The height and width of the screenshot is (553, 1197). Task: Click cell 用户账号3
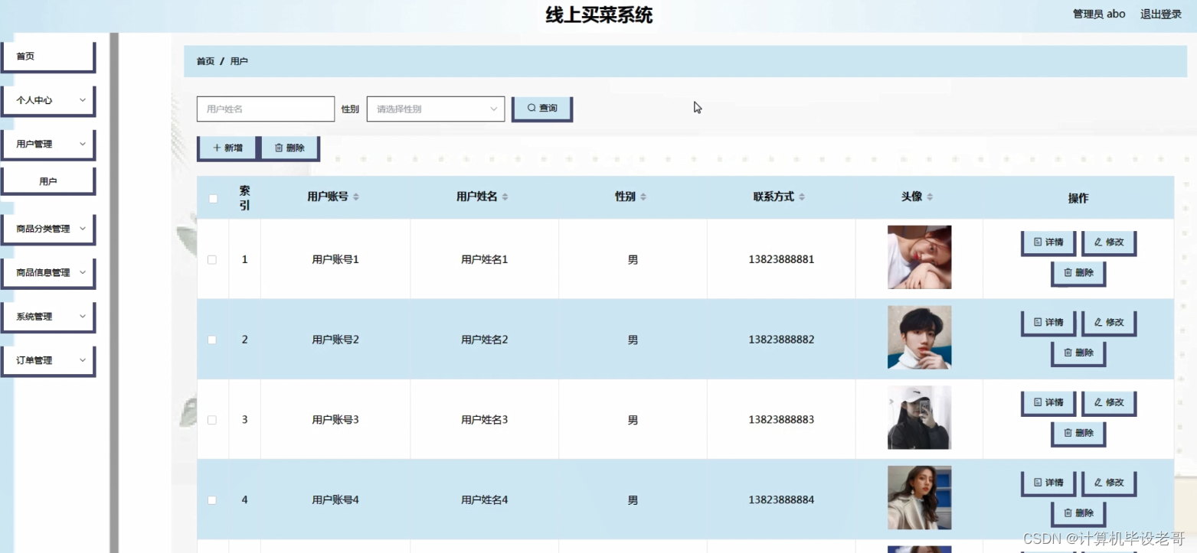click(x=335, y=420)
